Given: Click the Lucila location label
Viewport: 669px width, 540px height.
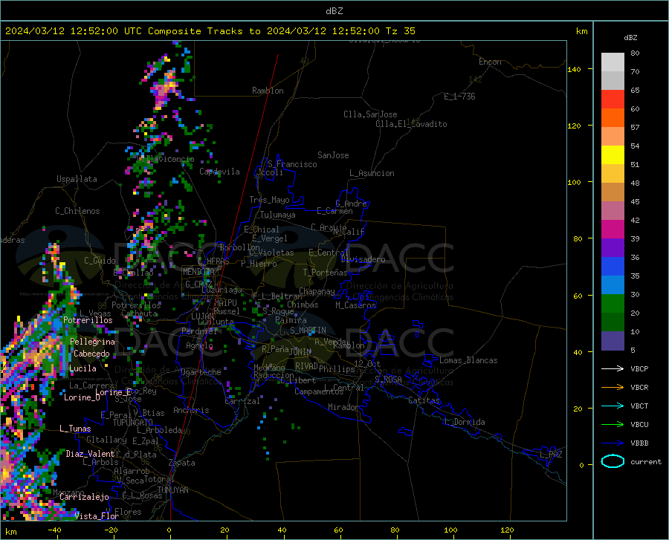Looking at the screenshot, I should [83, 368].
